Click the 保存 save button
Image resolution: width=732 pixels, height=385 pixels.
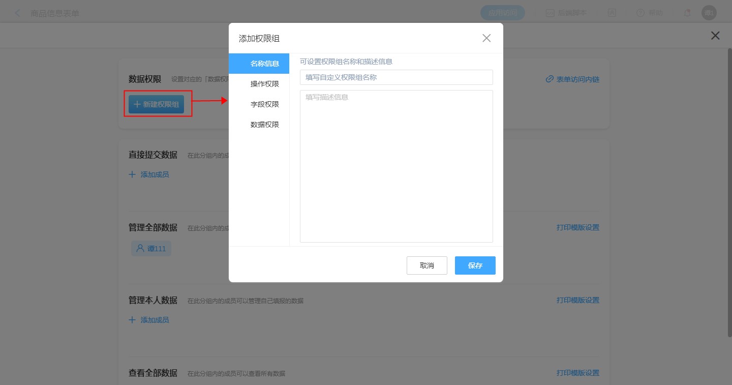click(475, 265)
